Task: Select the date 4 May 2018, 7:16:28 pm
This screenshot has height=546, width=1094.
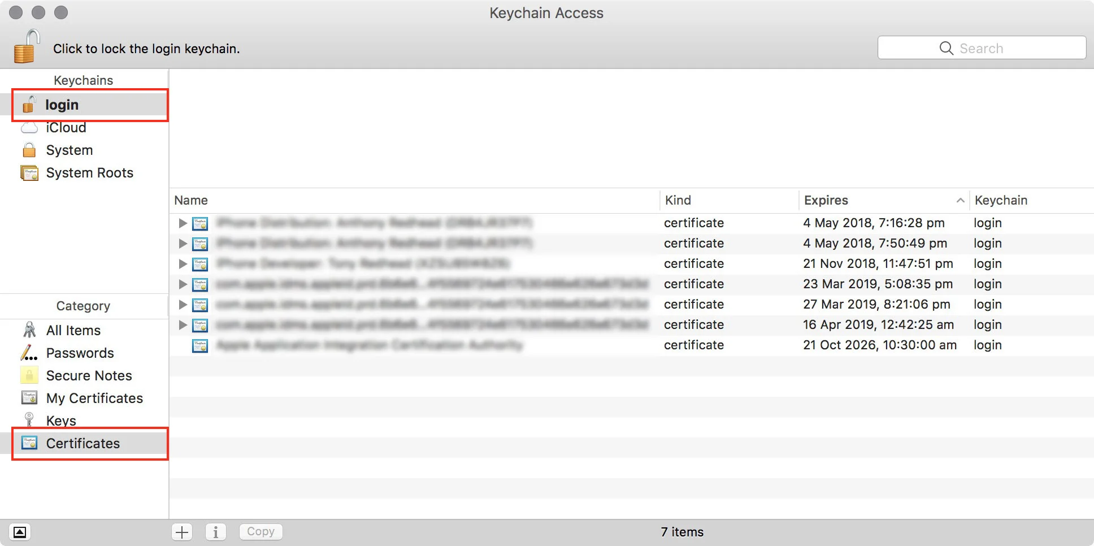Action: pyautogui.click(x=874, y=223)
